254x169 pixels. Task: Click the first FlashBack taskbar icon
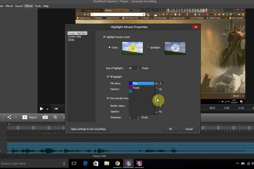[x=128, y=163]
